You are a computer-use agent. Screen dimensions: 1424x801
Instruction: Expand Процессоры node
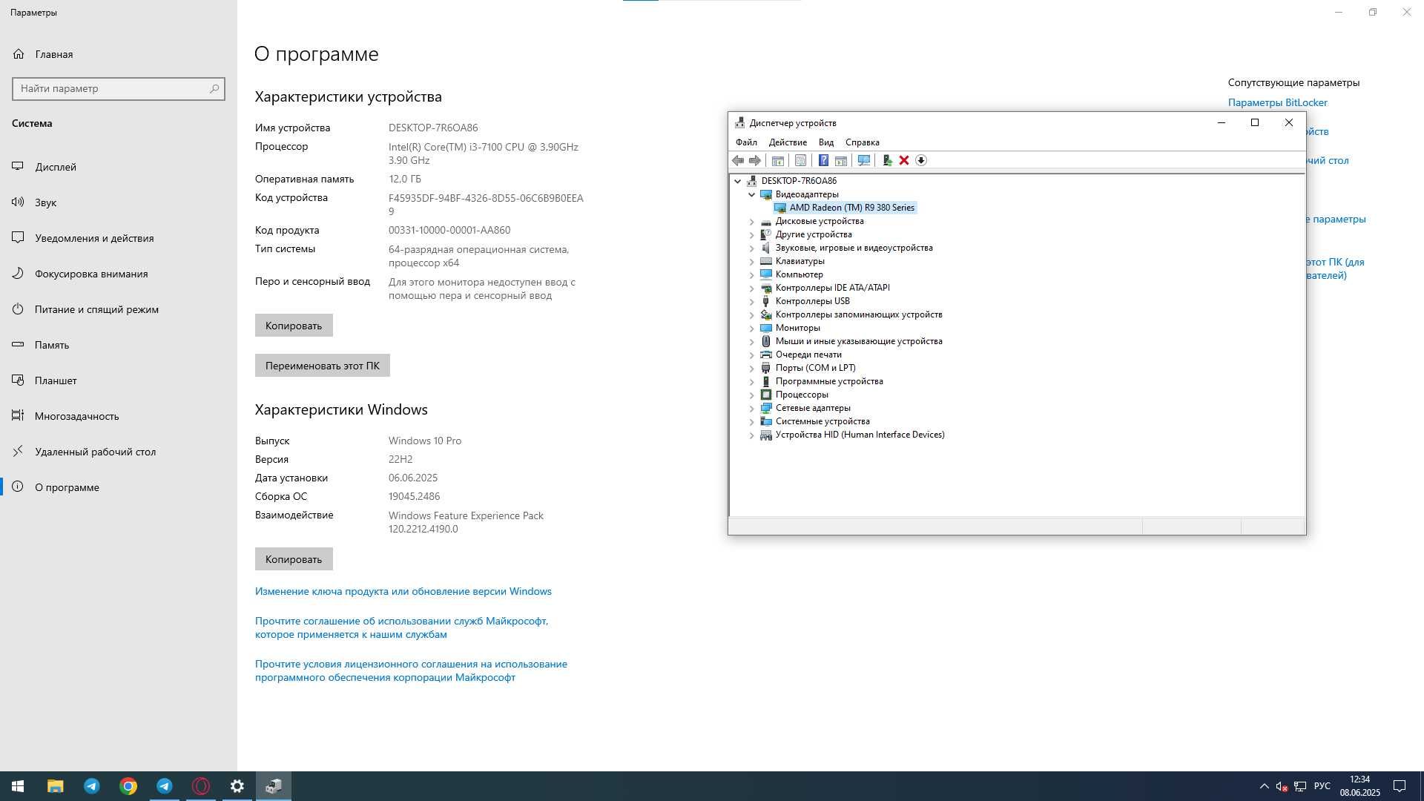click(751, 395)
